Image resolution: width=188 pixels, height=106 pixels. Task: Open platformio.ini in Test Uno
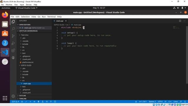[34, 62]
